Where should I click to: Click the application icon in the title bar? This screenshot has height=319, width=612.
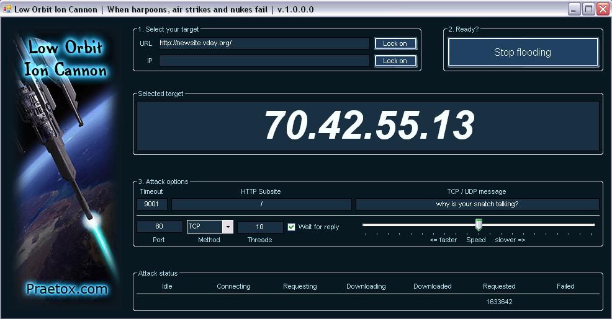click(7, 9)
